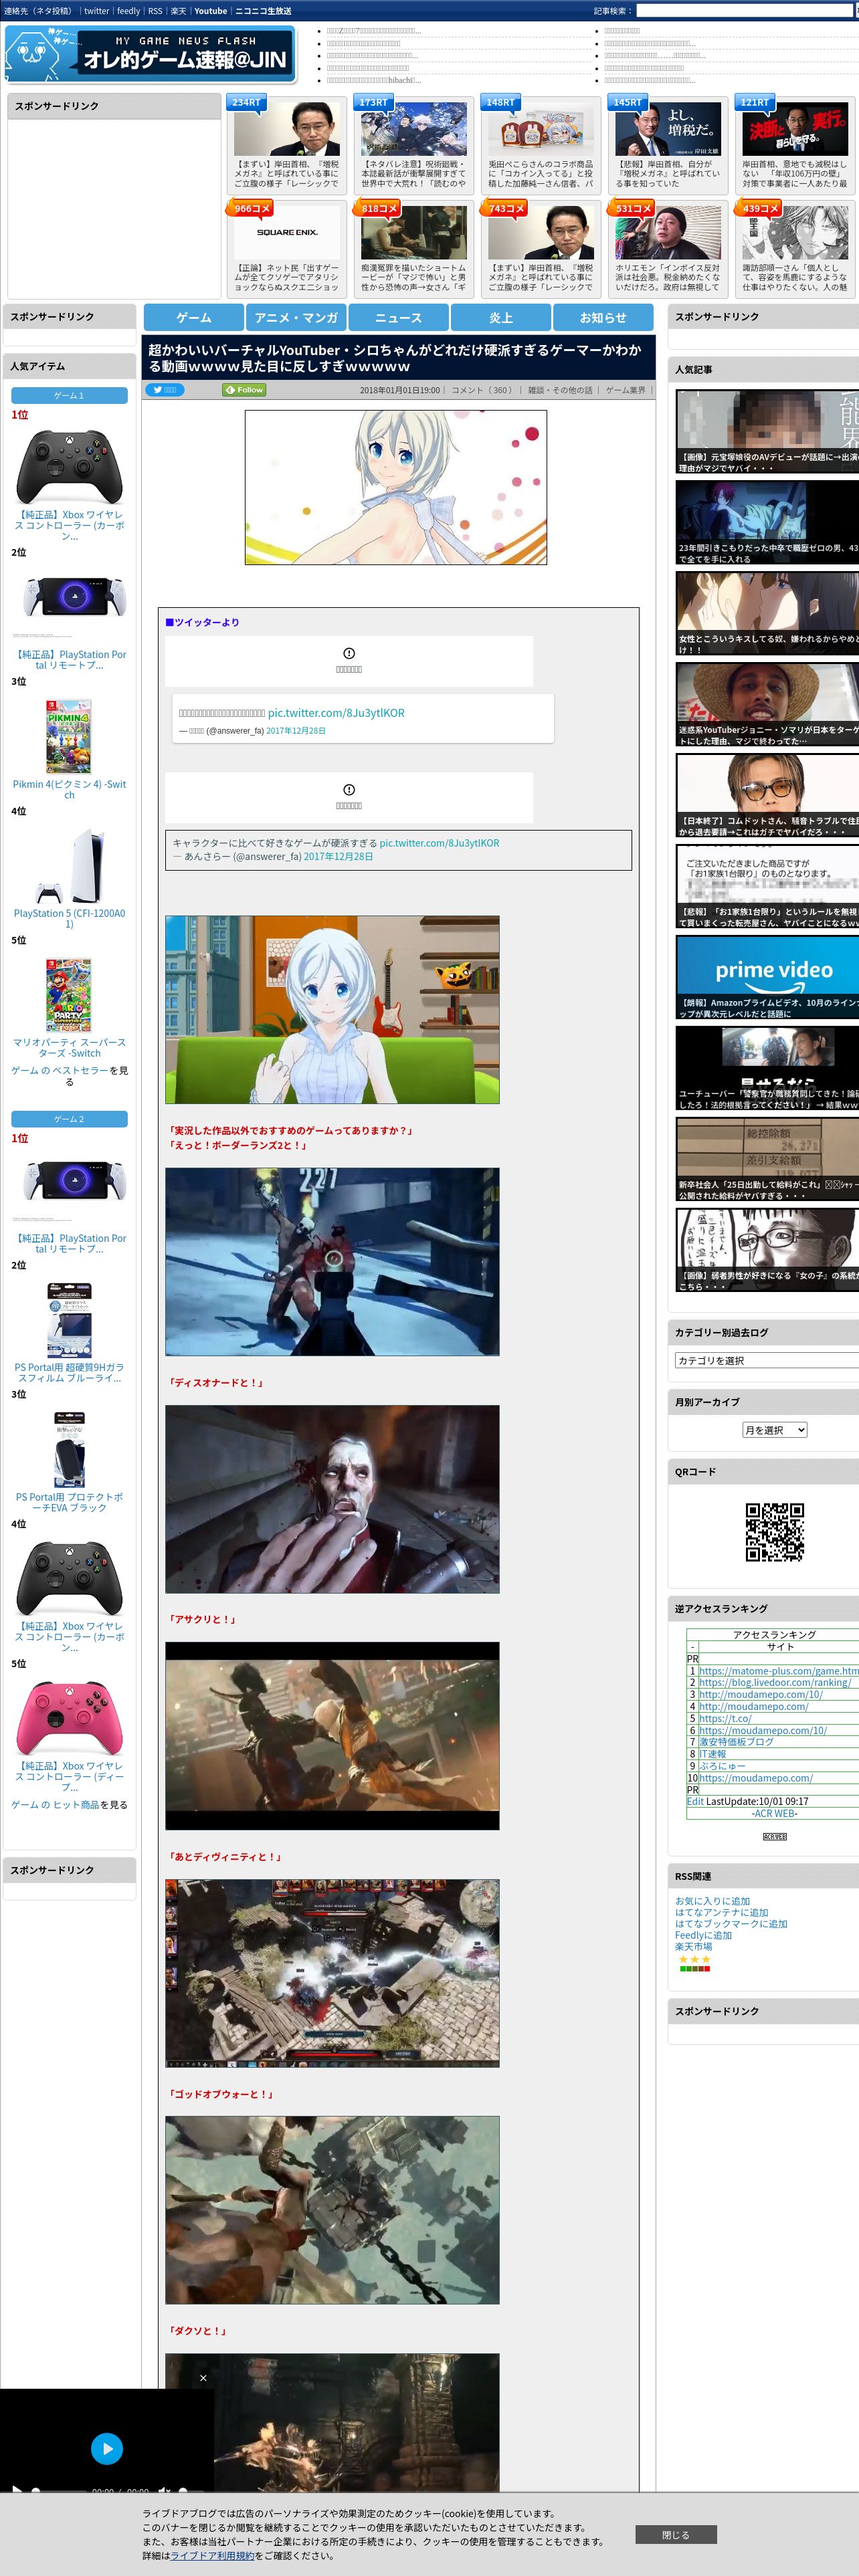Screen dimensions: 859x2576
Task: Click the ニコニコ生放送 top bar link
Action: (x=263, y=11)
